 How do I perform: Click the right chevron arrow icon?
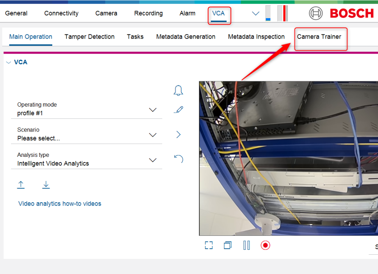click(x=178, y=135)
